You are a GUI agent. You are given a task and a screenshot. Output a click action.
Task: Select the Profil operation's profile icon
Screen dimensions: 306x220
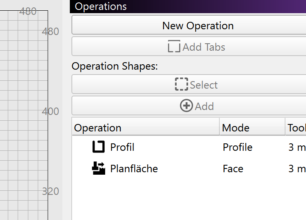point(99,147)
